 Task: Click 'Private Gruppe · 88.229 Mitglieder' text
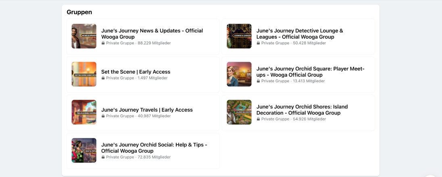pos(138,43)
